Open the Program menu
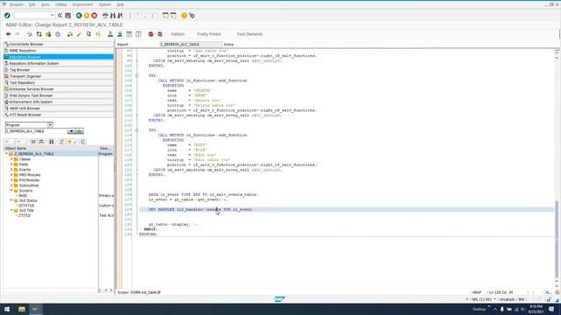The image size is (561, 315). (16, 4)
